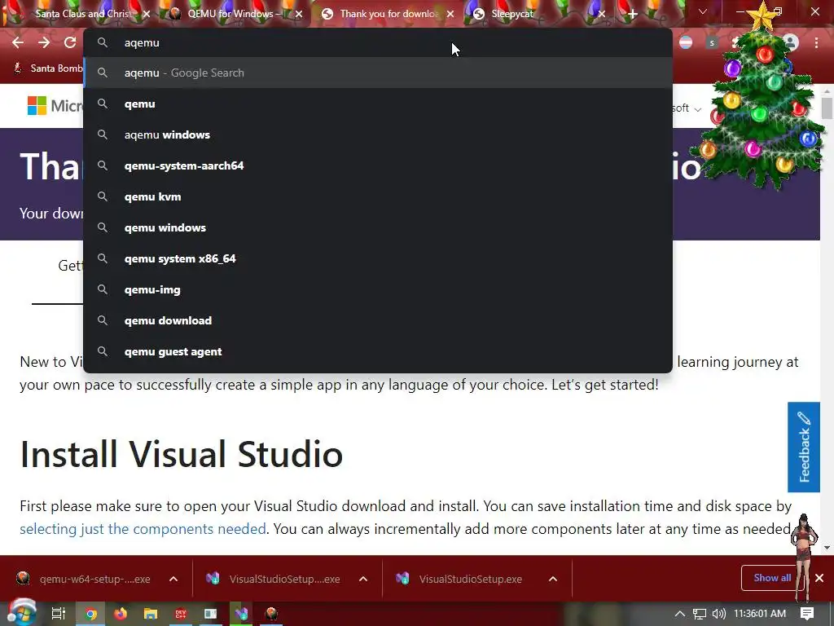This screenshot has width=834, height=626.
Task: Click the Chrome taskbar icon
Action: 91,614
